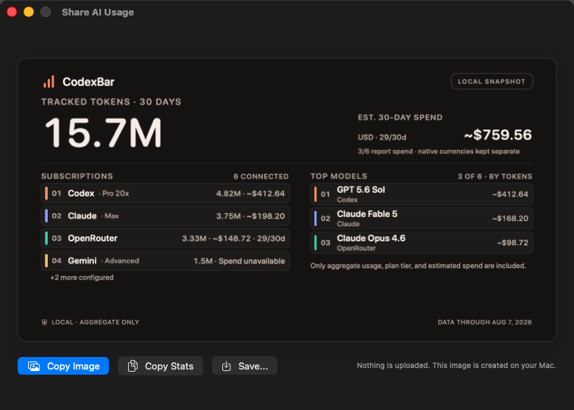Viewport: 574px width, 410px height.
Task: Select the Codex Pro 20x subscription row
Action: [x=165, y=194]
